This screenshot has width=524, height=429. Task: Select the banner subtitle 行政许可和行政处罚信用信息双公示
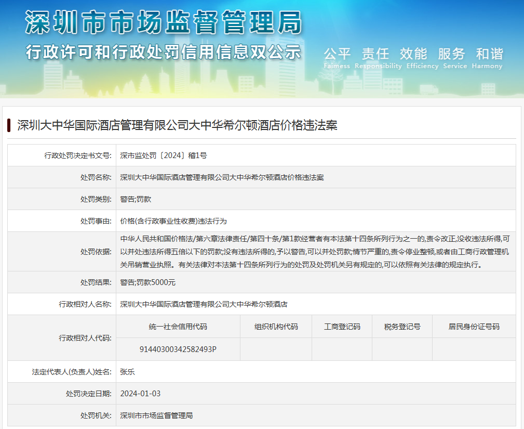tap(164, 52)
